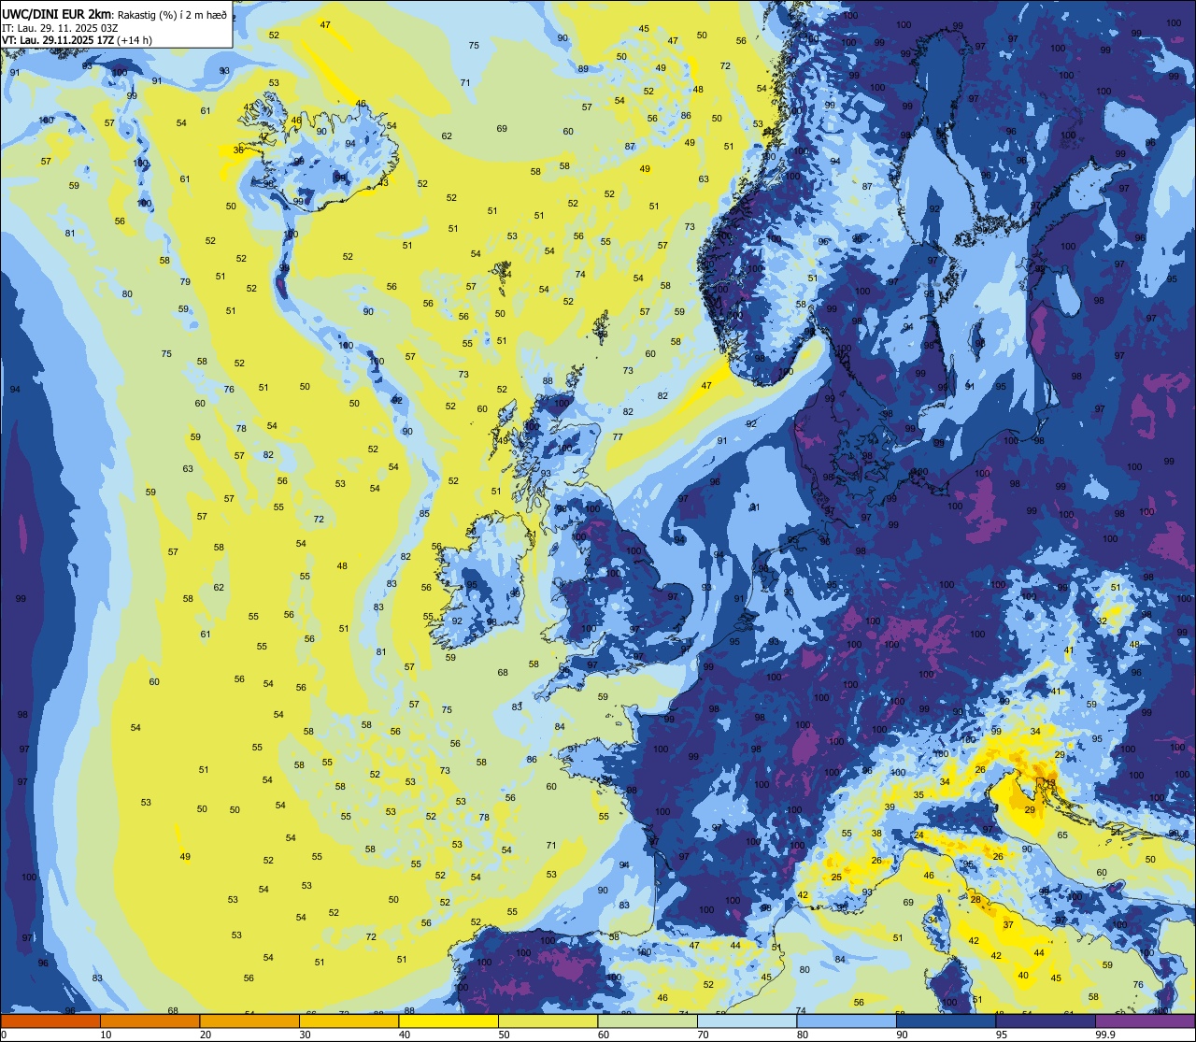
Task: Click the 60–70 light green legend swatch
Action: click(x=648, y=1021)
